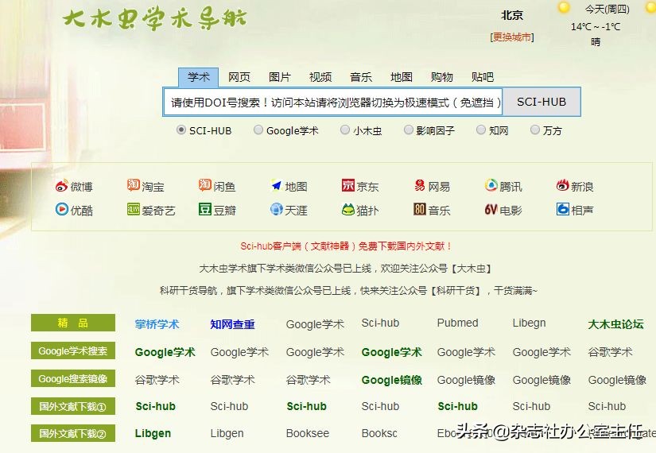Image resolution: width=656 pixels, height=453 pixels.
Task: Open the 腾讯 icon link
Action: 491,185
